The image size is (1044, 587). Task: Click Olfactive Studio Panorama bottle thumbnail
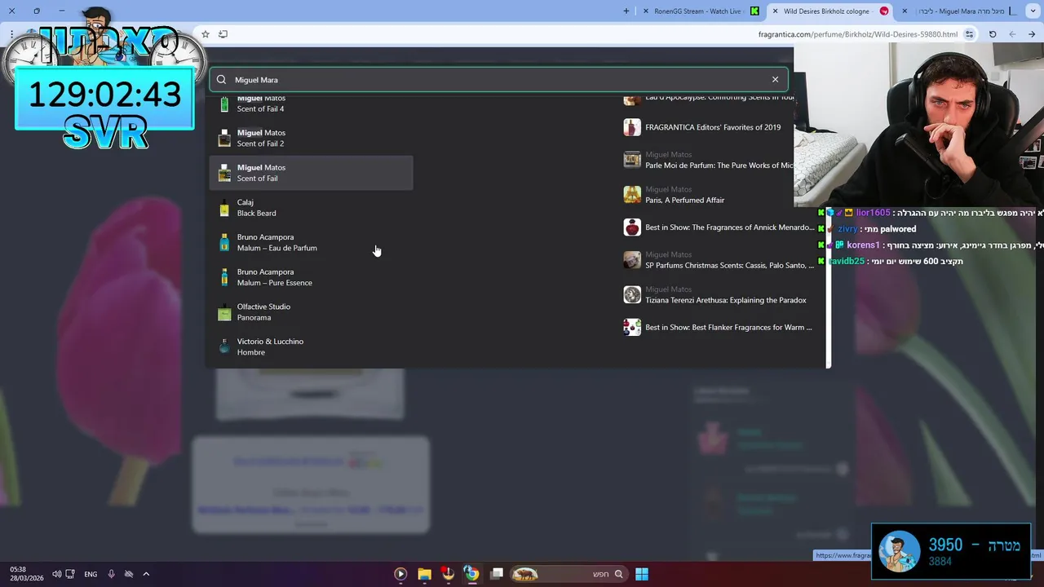pyautogui.click(x=224, y=312)
